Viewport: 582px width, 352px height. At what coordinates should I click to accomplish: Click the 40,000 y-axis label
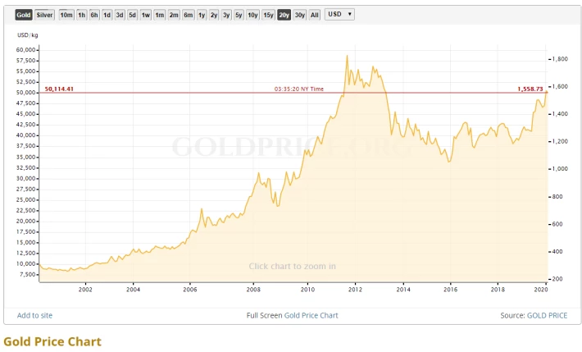tap(26, 135)
